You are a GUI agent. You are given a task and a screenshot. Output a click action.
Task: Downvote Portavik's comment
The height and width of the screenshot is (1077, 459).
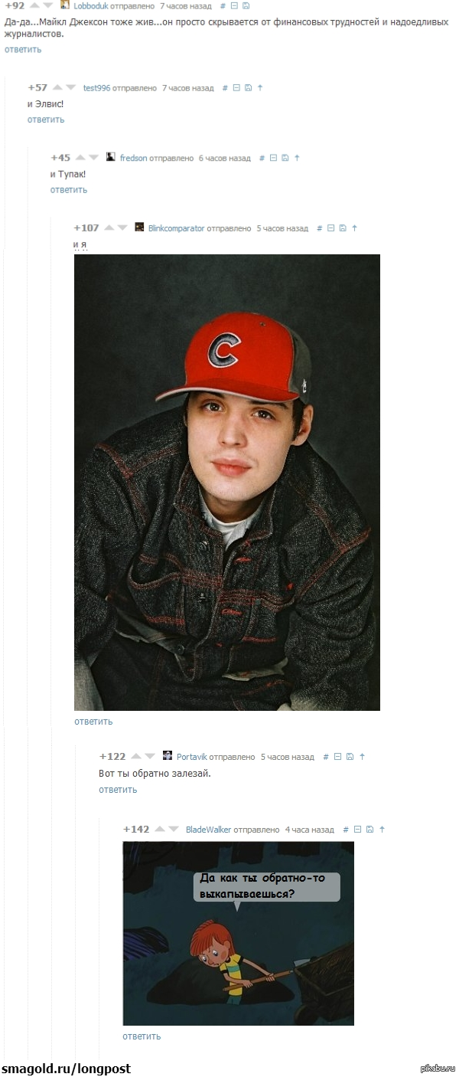coord(149,757)
